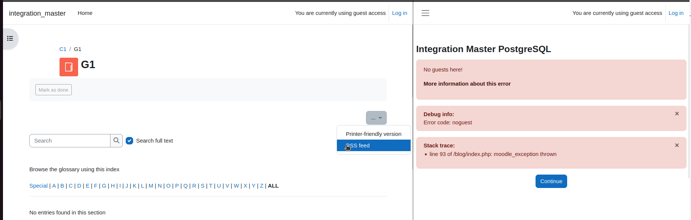Viewport: 691px width, 220px height.
Task: Browse glossary entries starting with C
Action: 71,186
